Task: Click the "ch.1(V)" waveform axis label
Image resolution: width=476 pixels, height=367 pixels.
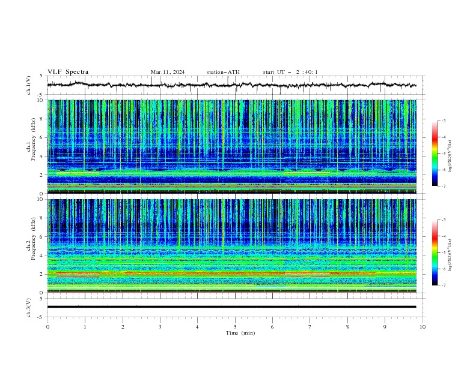Action: [x=29, y=85]
